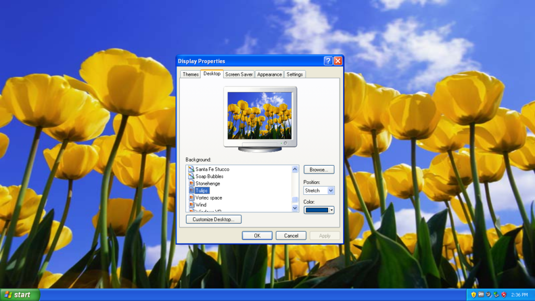Click the Safely Remove Hardware tray icon

click(496, 294)
